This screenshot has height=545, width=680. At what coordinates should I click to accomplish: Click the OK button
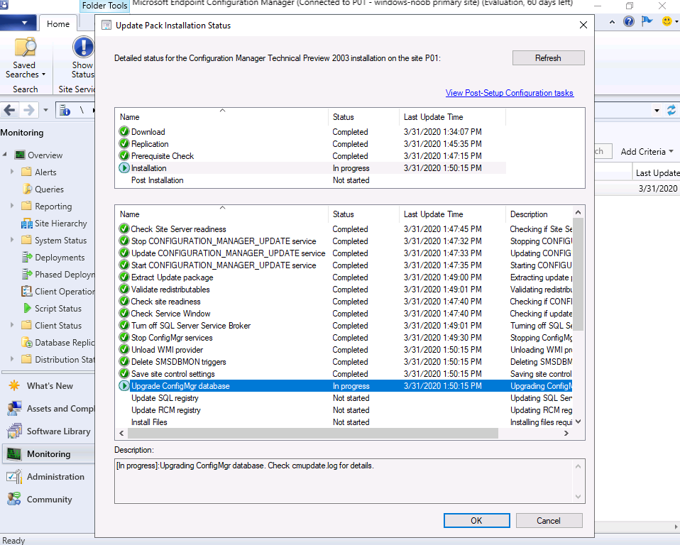point(476,521)
